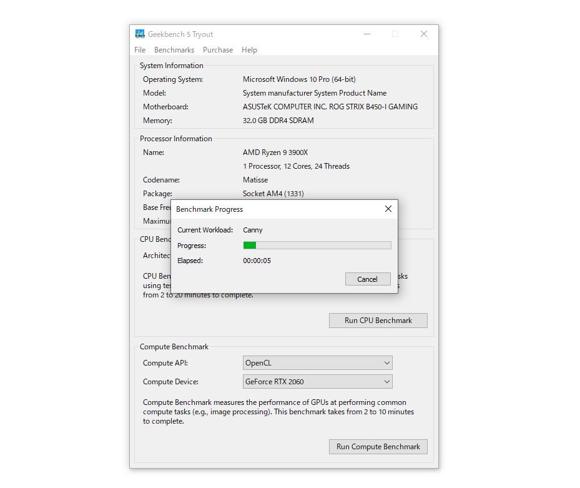Open the File menu
The height and width of the screenshot is (488, 580).
pyautogui.click(x=139, y=50)
